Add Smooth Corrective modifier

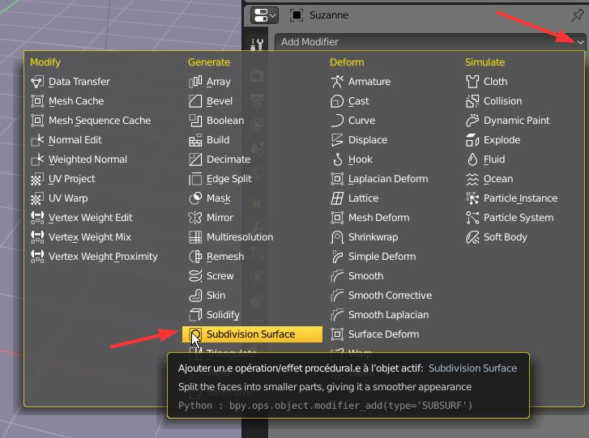(382, 296)
